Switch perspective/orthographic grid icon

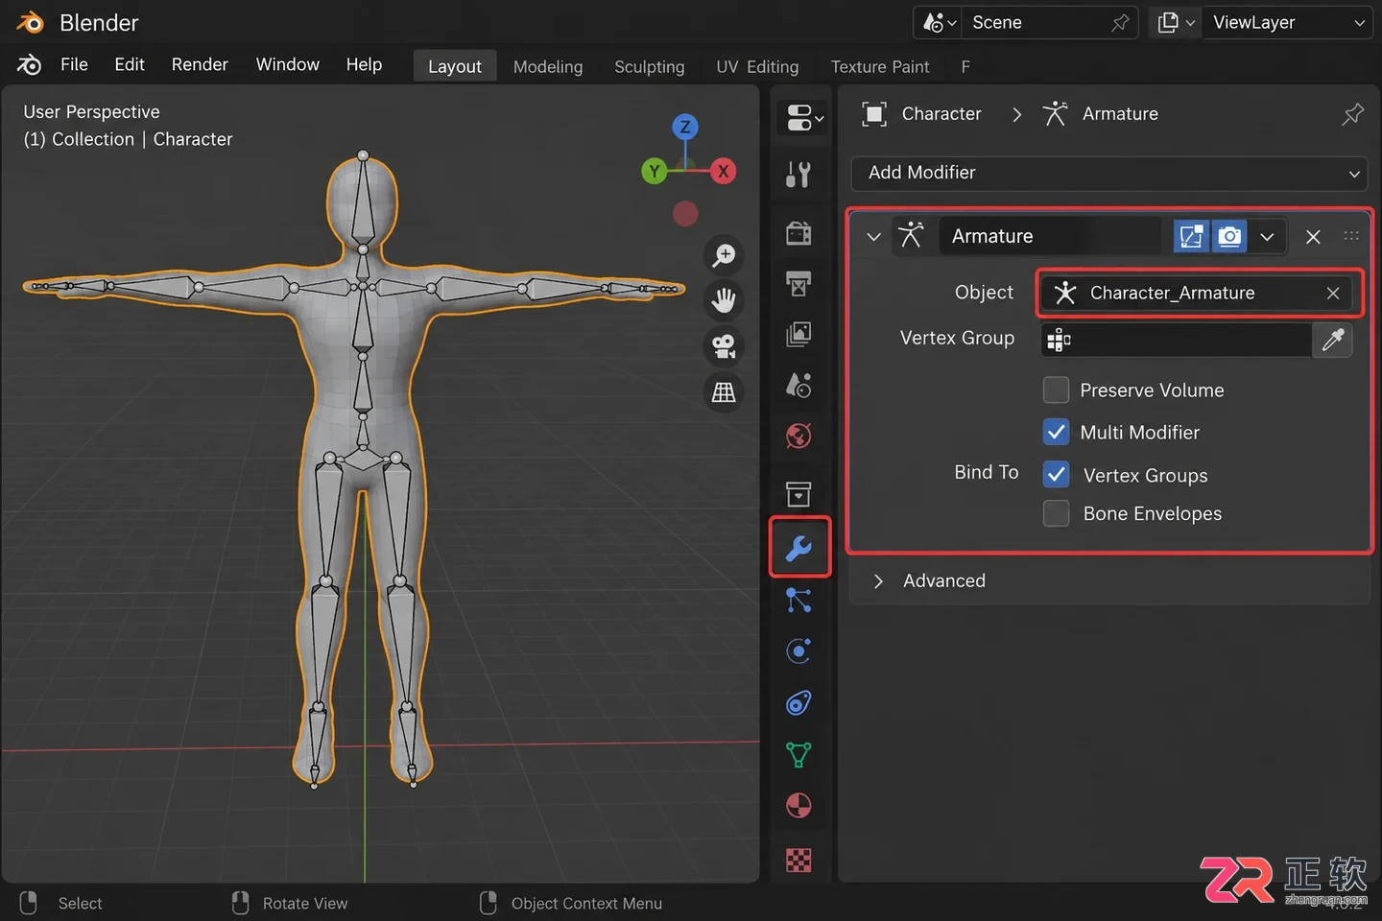coord(724,391)
